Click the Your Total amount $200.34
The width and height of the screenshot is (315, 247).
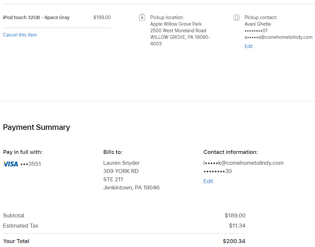tap(234, 241)
